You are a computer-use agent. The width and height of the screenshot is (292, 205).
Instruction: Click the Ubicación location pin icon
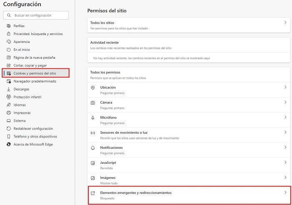point(93,87)
